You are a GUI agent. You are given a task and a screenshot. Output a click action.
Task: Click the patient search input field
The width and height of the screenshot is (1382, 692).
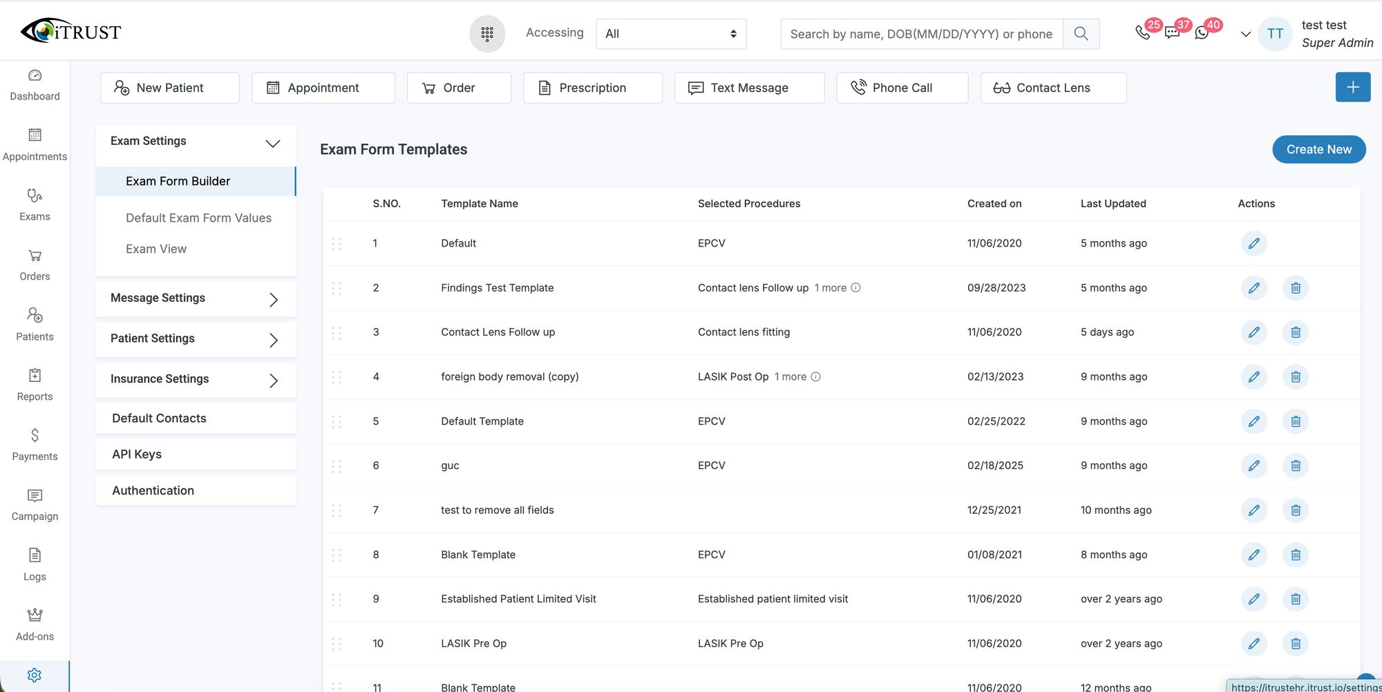[x=921, y=34]
